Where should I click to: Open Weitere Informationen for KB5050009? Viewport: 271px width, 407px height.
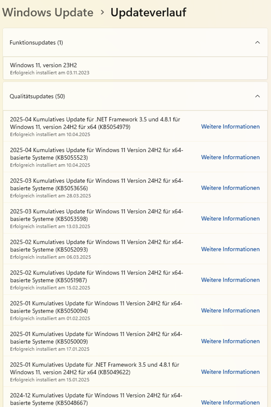pyautogui.click(x=230, y=341)
